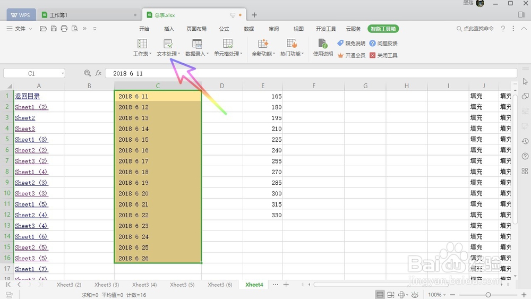Open the Sheet2 hyperlink in row 3
This screenshot has width=531, height=299.
pyautogui.click(x=25, y=118)
